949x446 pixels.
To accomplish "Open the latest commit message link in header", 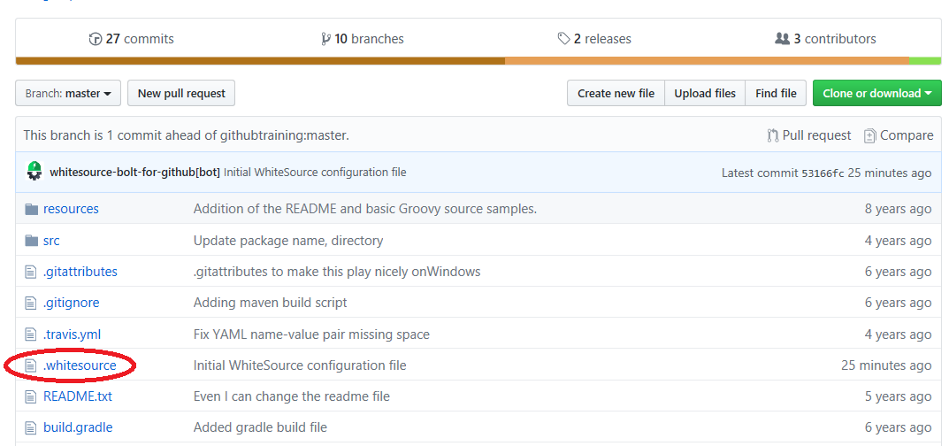I will 315,173.
